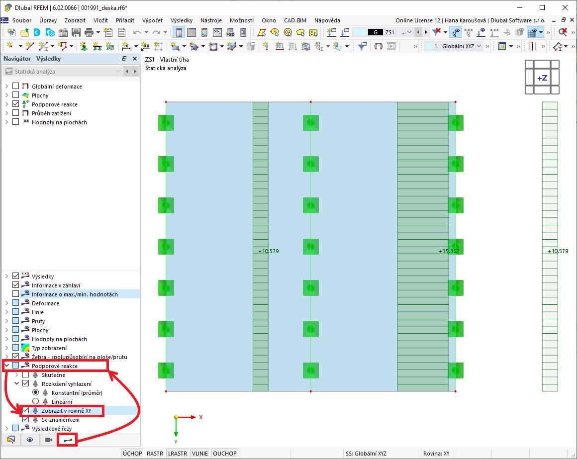Expand the Globální deformace tree node
This screenshot has width=577, height=459.
coord(6,86)
